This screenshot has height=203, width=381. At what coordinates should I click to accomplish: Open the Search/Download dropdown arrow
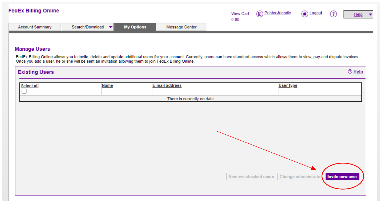pos(111,27)
